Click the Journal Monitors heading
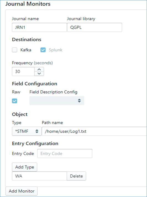 pyautogui.click(x=28, y=4)
